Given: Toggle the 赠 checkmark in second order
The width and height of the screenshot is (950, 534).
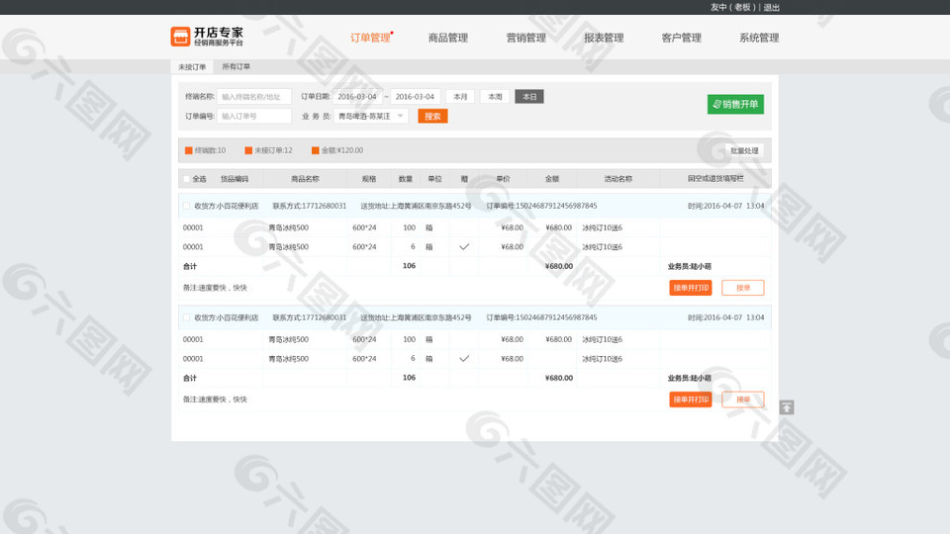Looking at the screenshot, I should pos(464,358).
